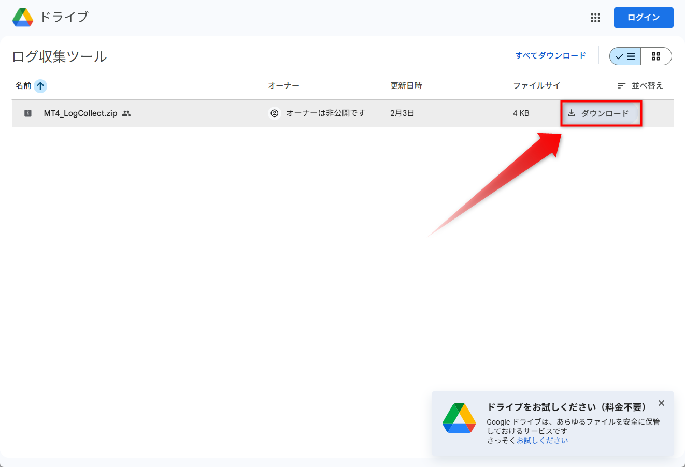
Task: Click the Drive logo in promo popup
Action: (459, 418)
